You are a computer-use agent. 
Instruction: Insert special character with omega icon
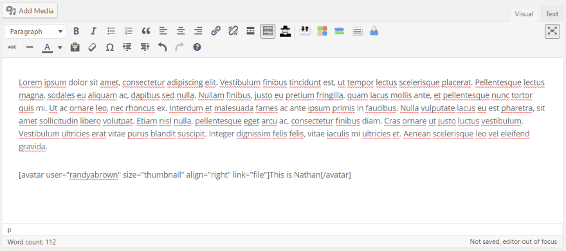[x=110, y=48]
